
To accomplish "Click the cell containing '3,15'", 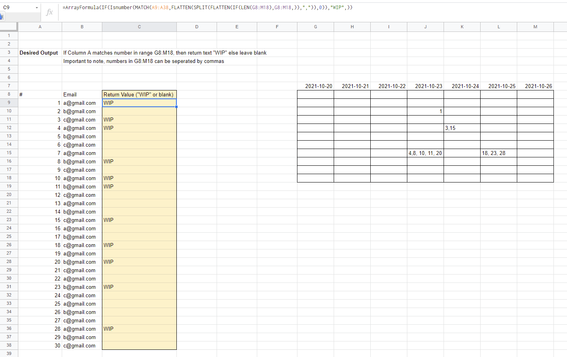I will (462, 128).
